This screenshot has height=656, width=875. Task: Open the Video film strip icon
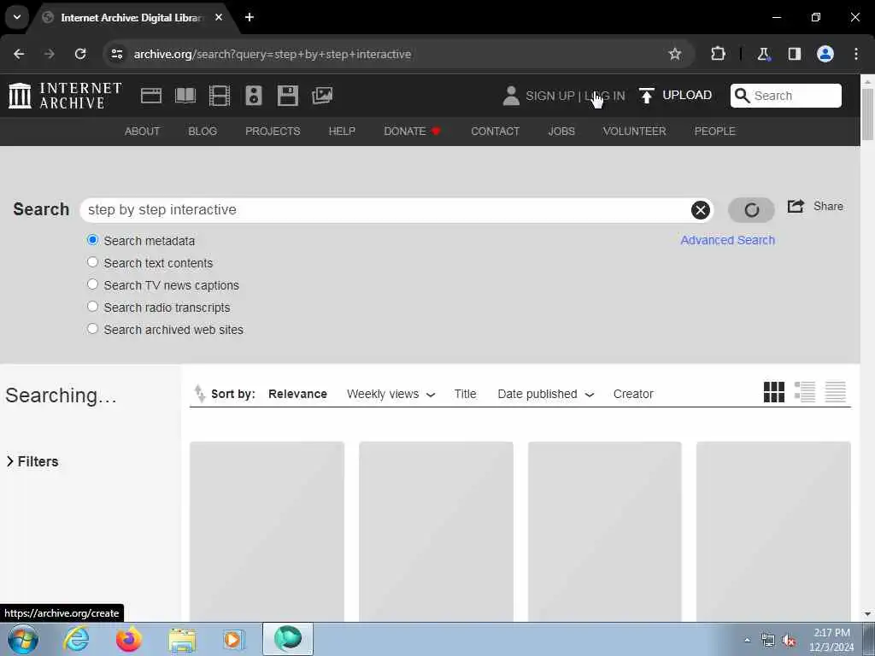(x=220, y=96)
